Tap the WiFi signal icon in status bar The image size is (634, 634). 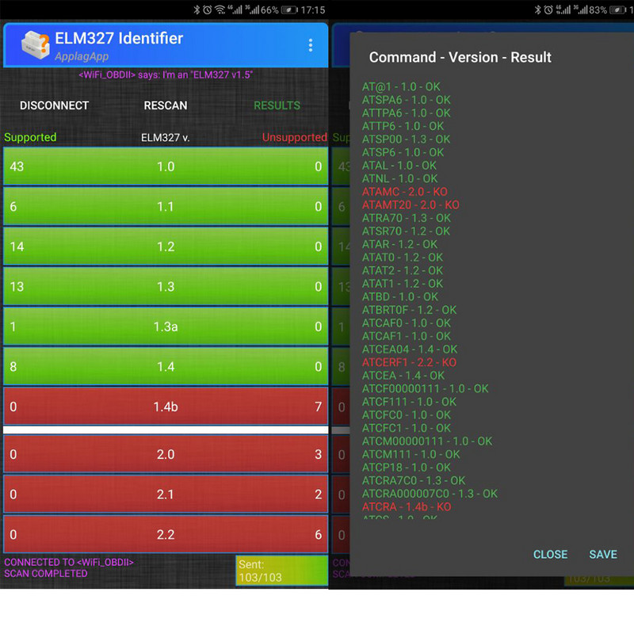coord(220,10)
